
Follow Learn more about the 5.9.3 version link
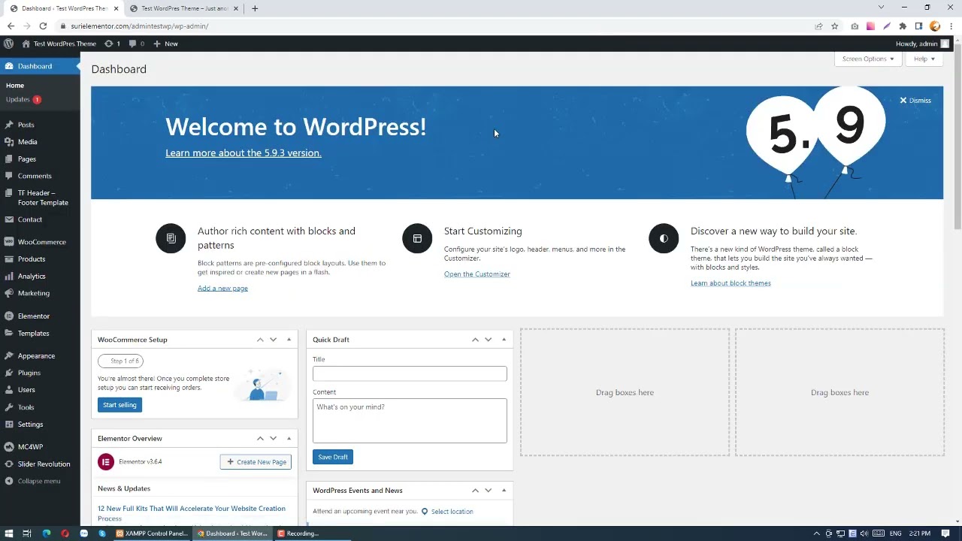pos(244,153)
